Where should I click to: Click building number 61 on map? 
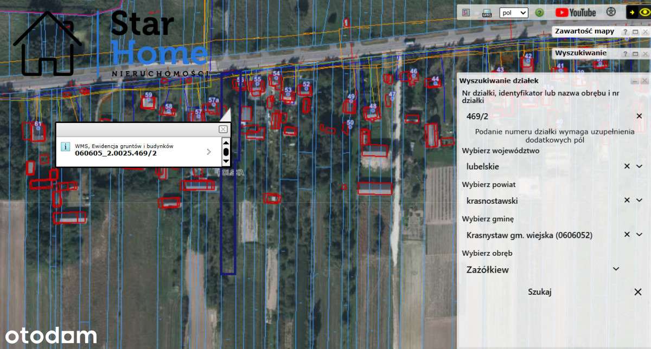(x=37, y=125)
